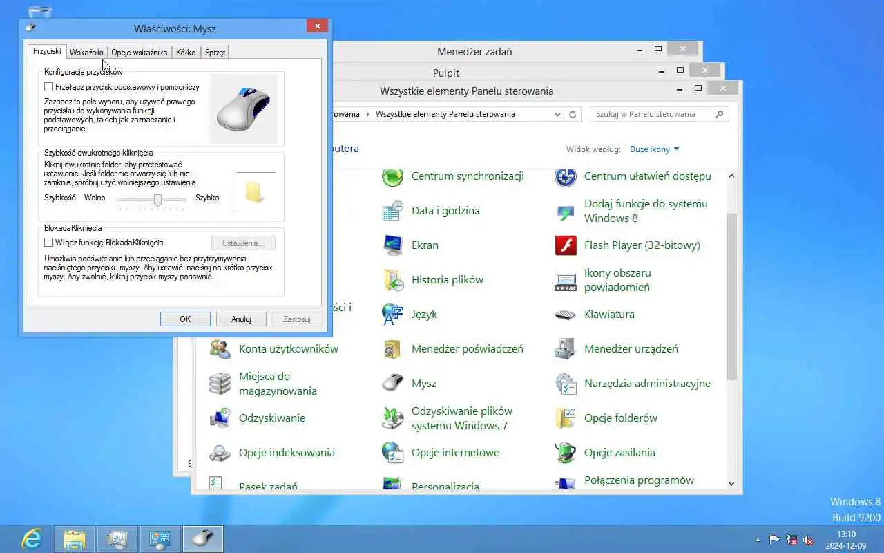This screenshot has height=553, width=884.
Task: Click the Ustawienia... button
Action: tap(244, 243)
